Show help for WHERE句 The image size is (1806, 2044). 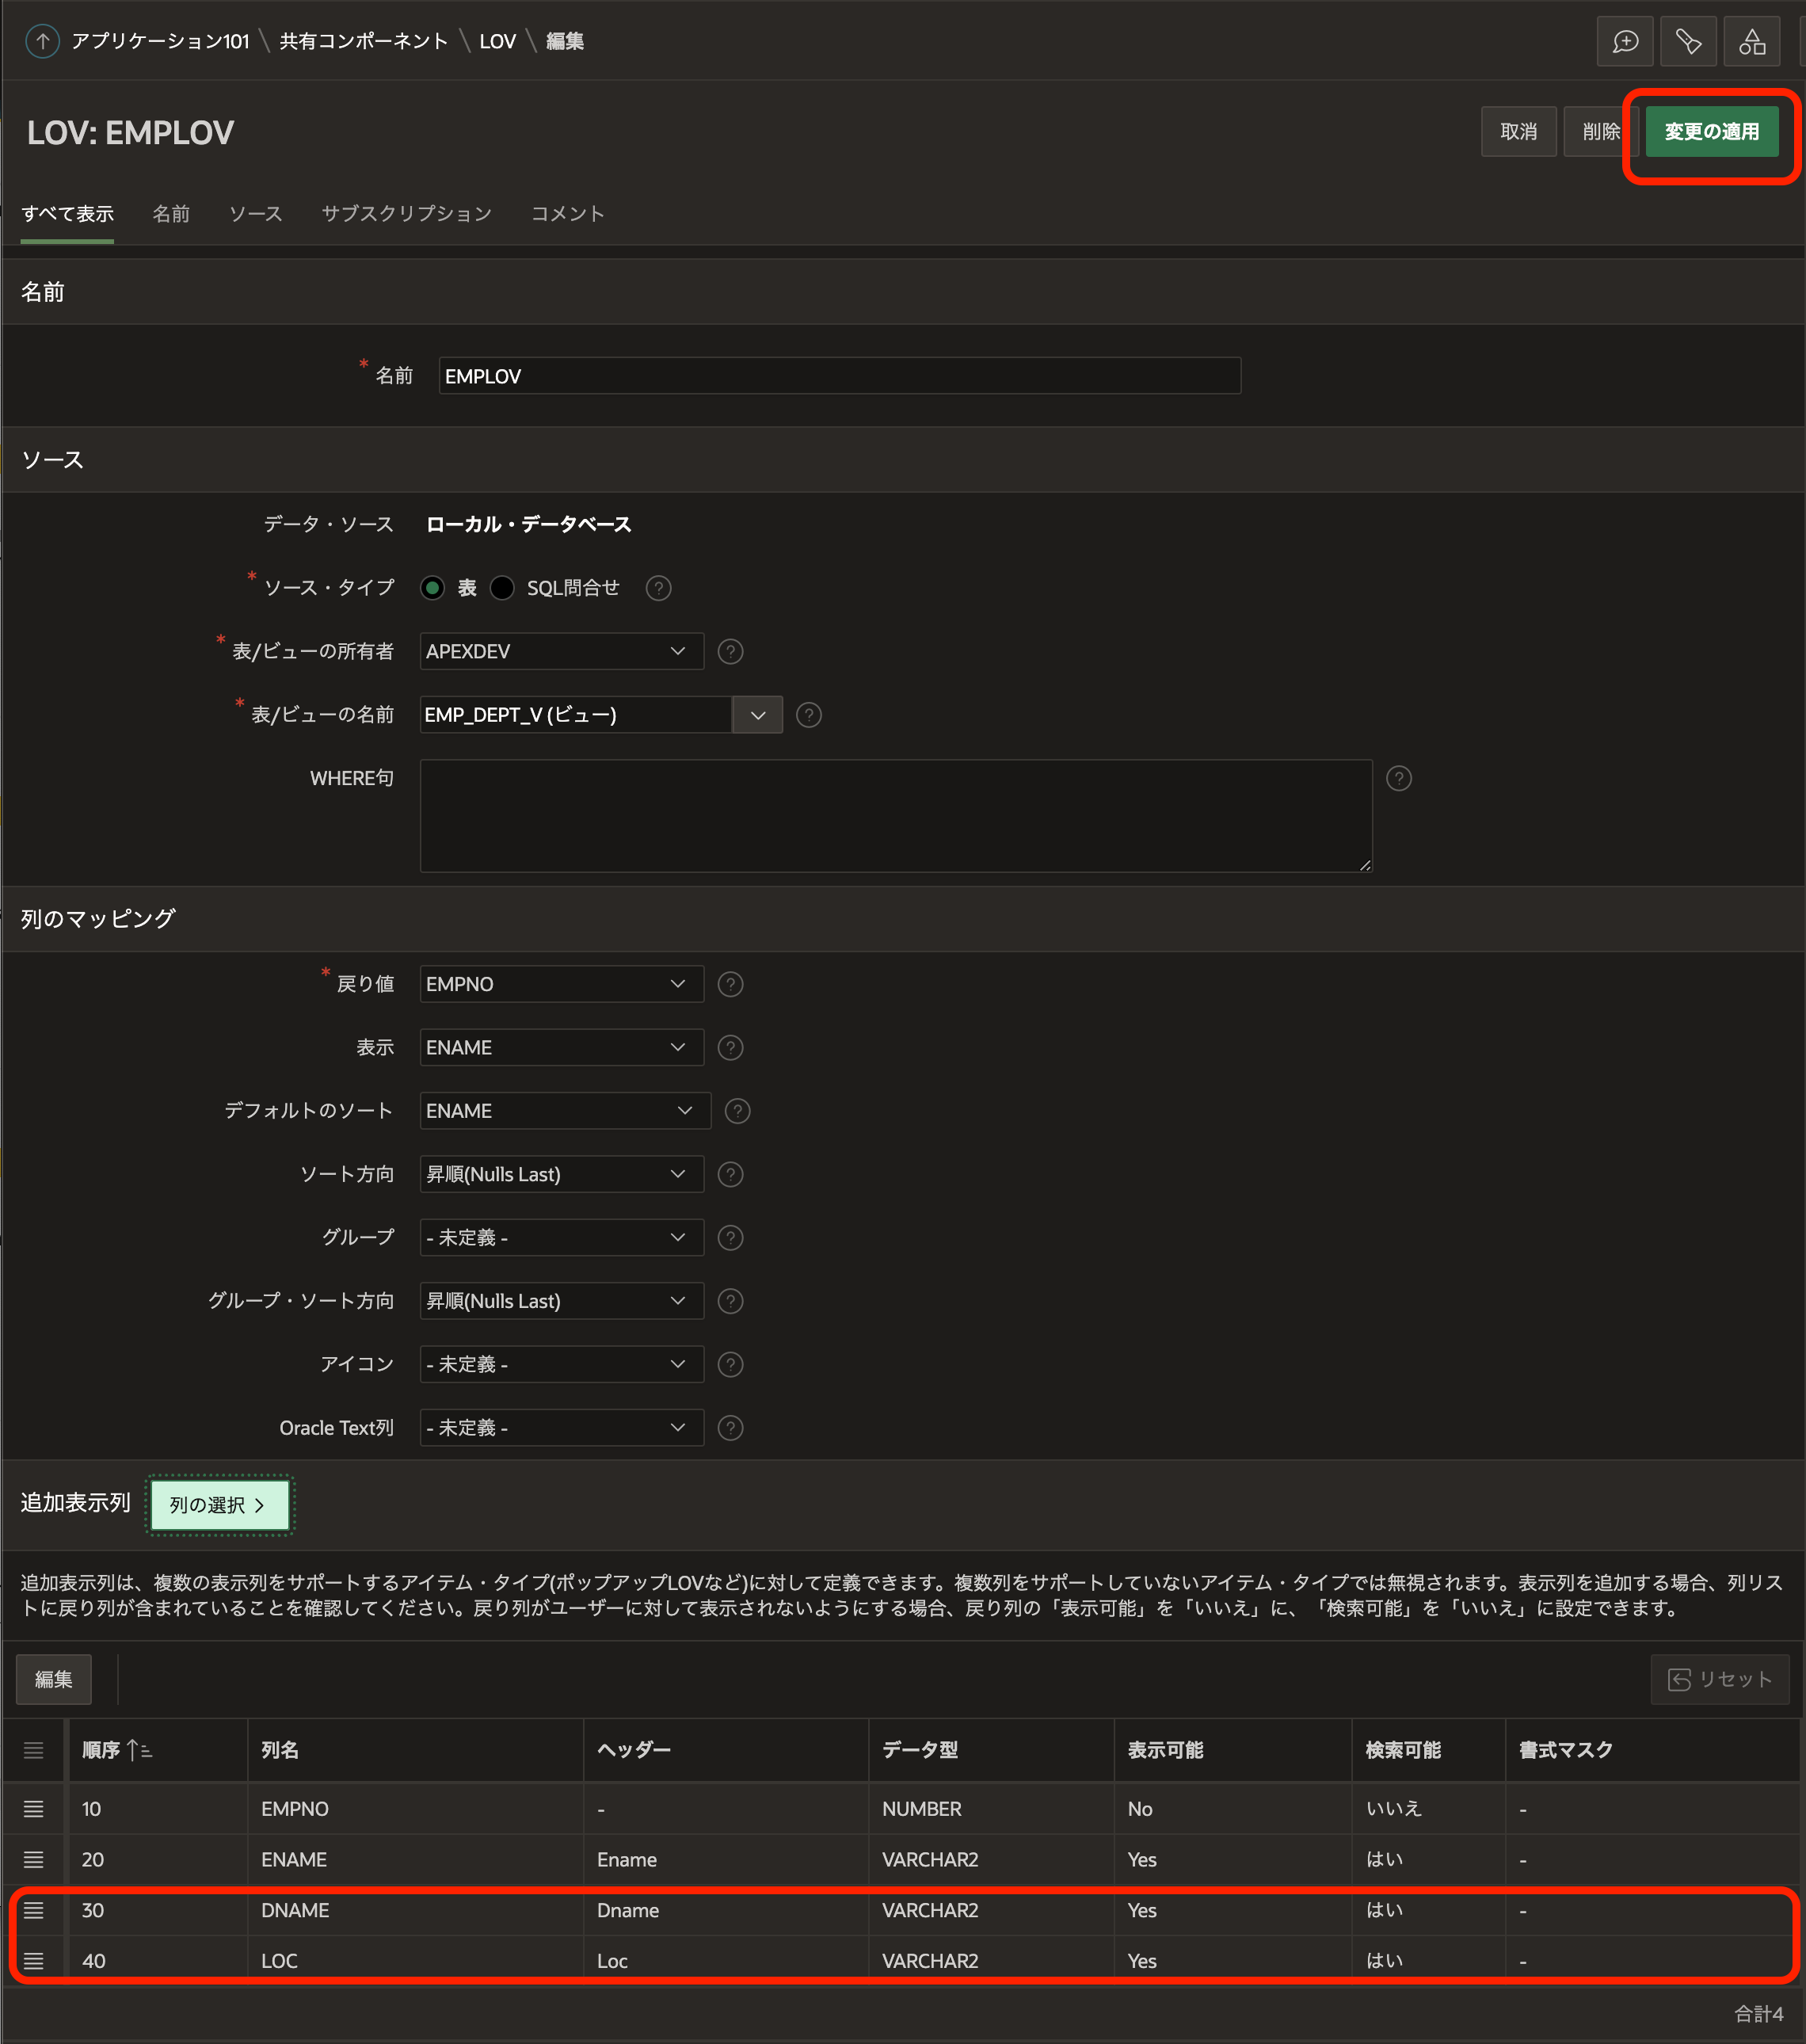coord(1399,778)
